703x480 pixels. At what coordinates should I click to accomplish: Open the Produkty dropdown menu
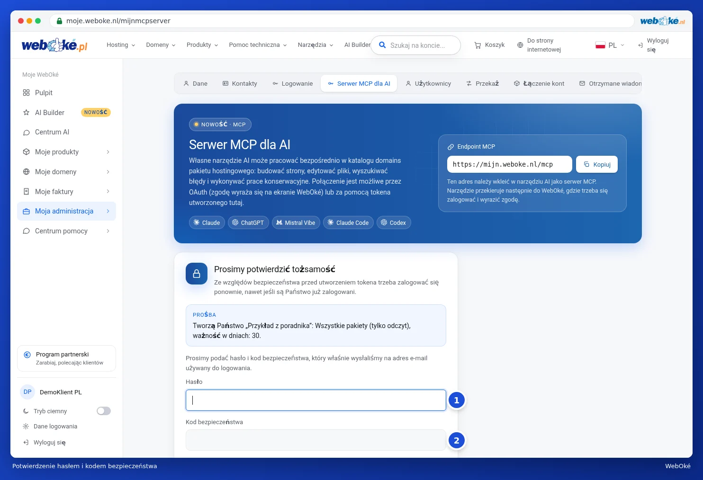pyautogui.click(x=202, y=45)
